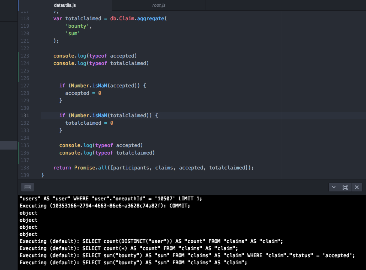Open a new terminal via the terminal status icon
This screenshot has height=270, width=366.
click(x=27, y=187)
